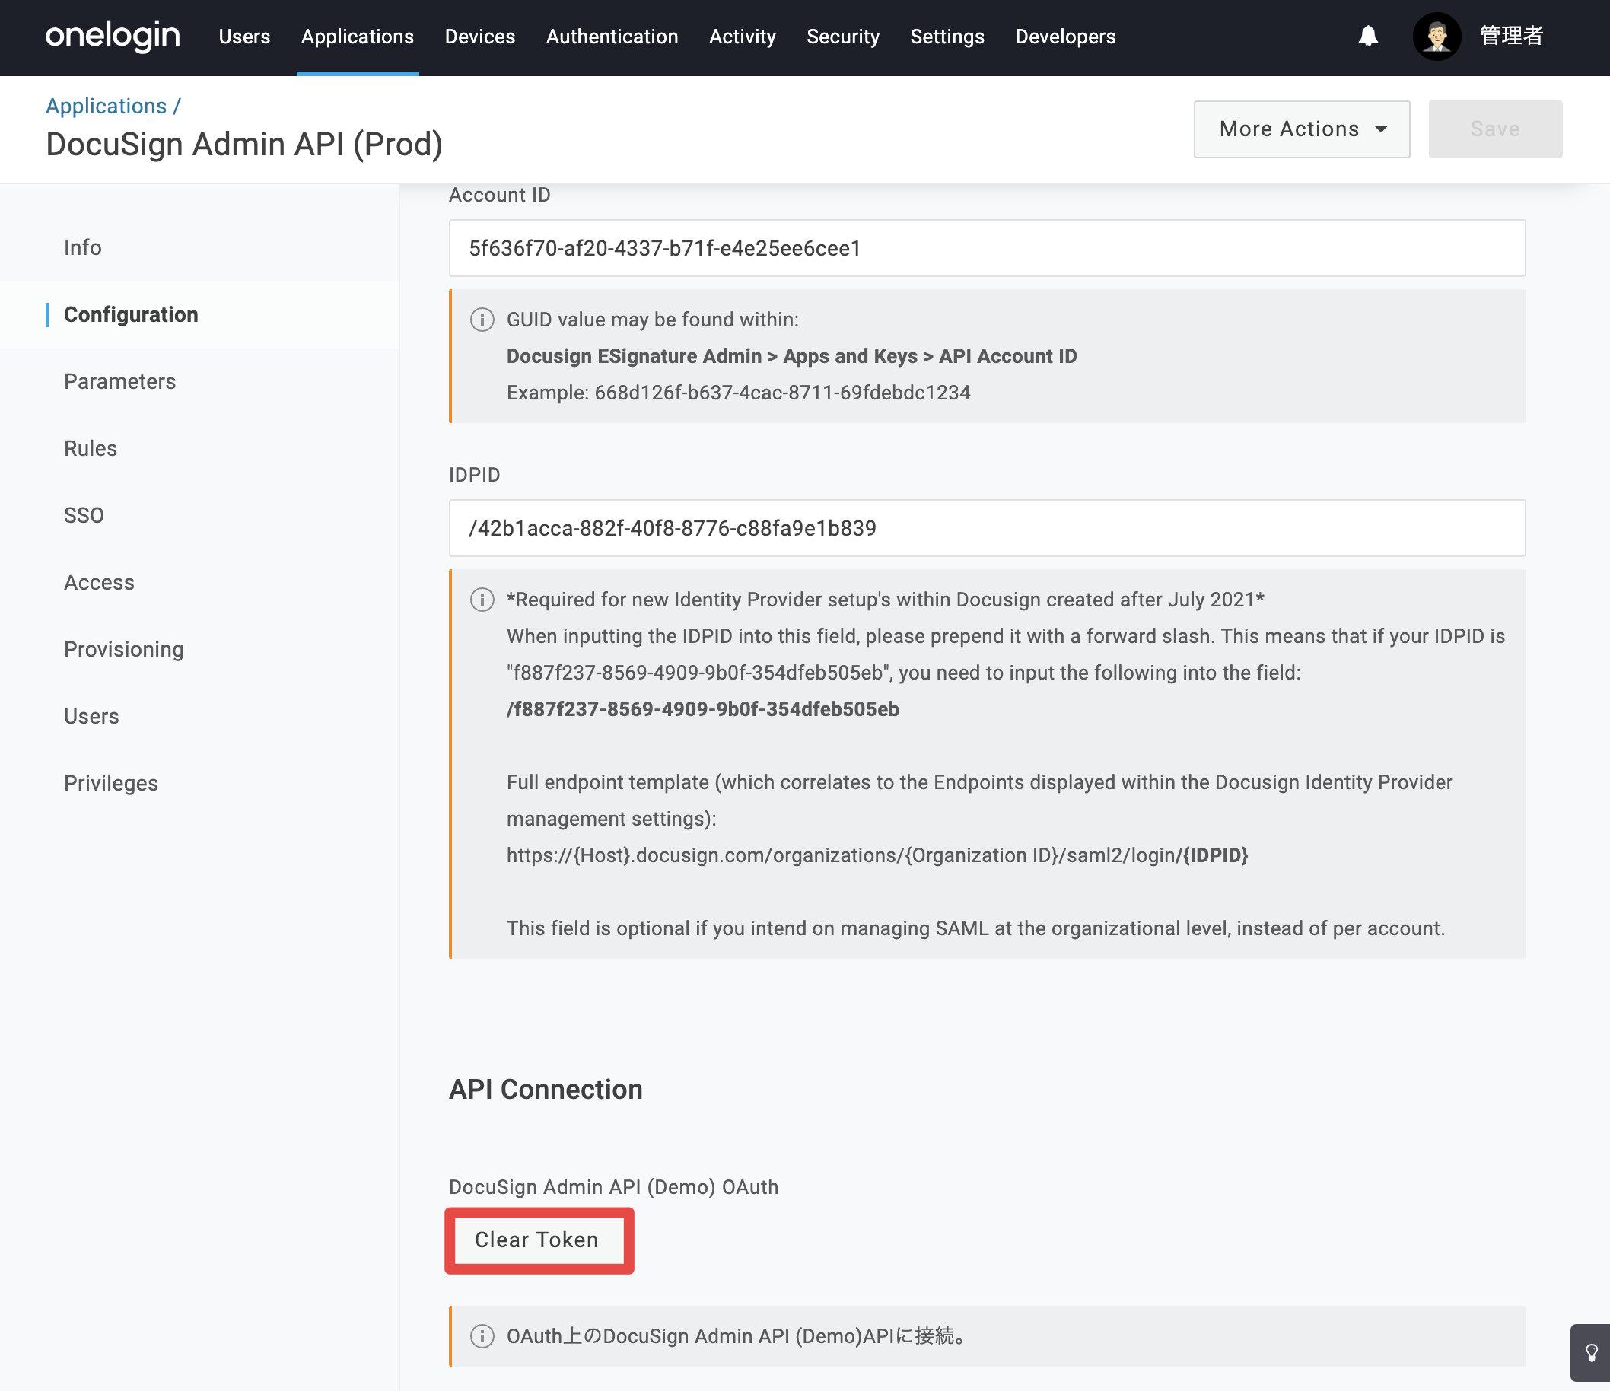
Task: Open the Provisioning sidebar tab
Action: click(123, 650)
